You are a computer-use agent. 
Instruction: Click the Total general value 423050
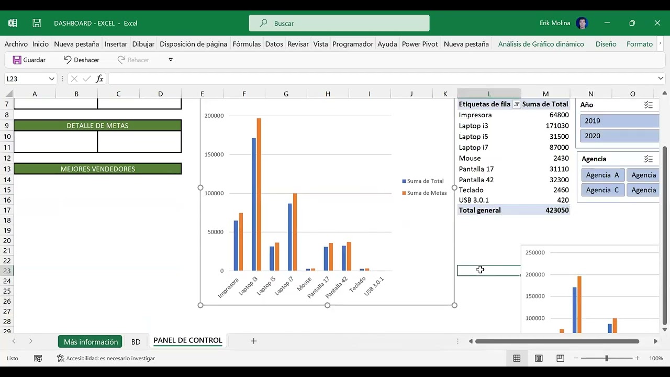pyautogui.click(x=557, y=210)
